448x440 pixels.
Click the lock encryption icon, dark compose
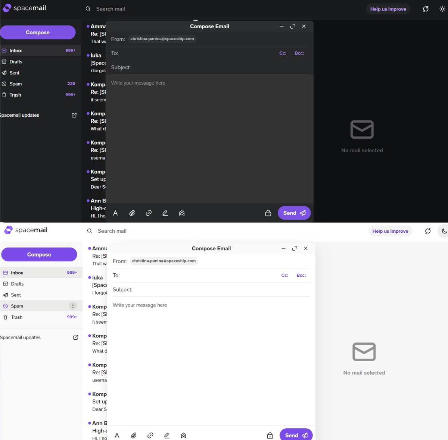[268, 213]
